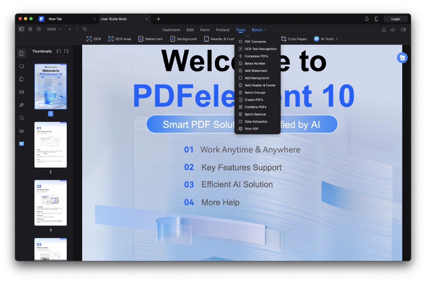Close the User Guide Book tab
426x284 pixels.
147,19
